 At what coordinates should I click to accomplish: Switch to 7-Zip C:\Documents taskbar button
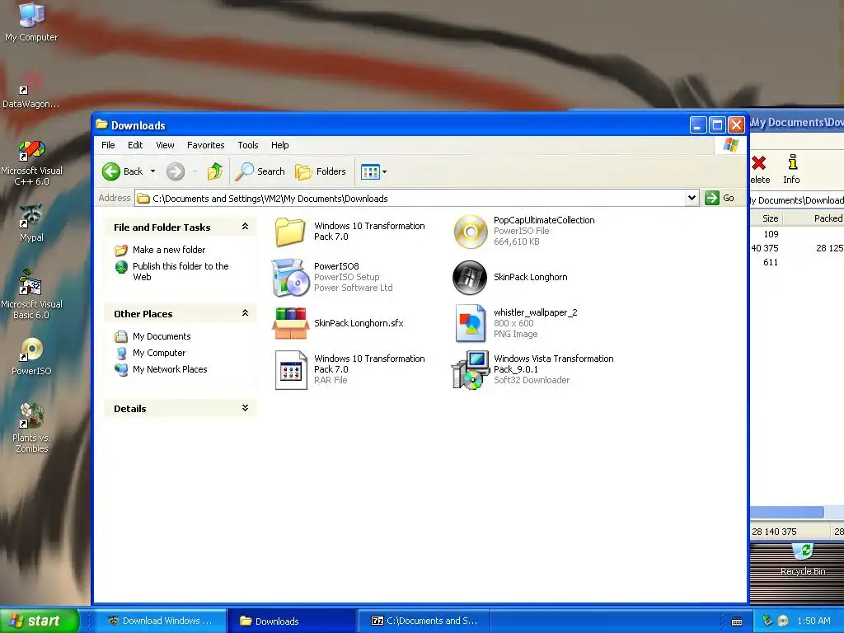[424, 621]
